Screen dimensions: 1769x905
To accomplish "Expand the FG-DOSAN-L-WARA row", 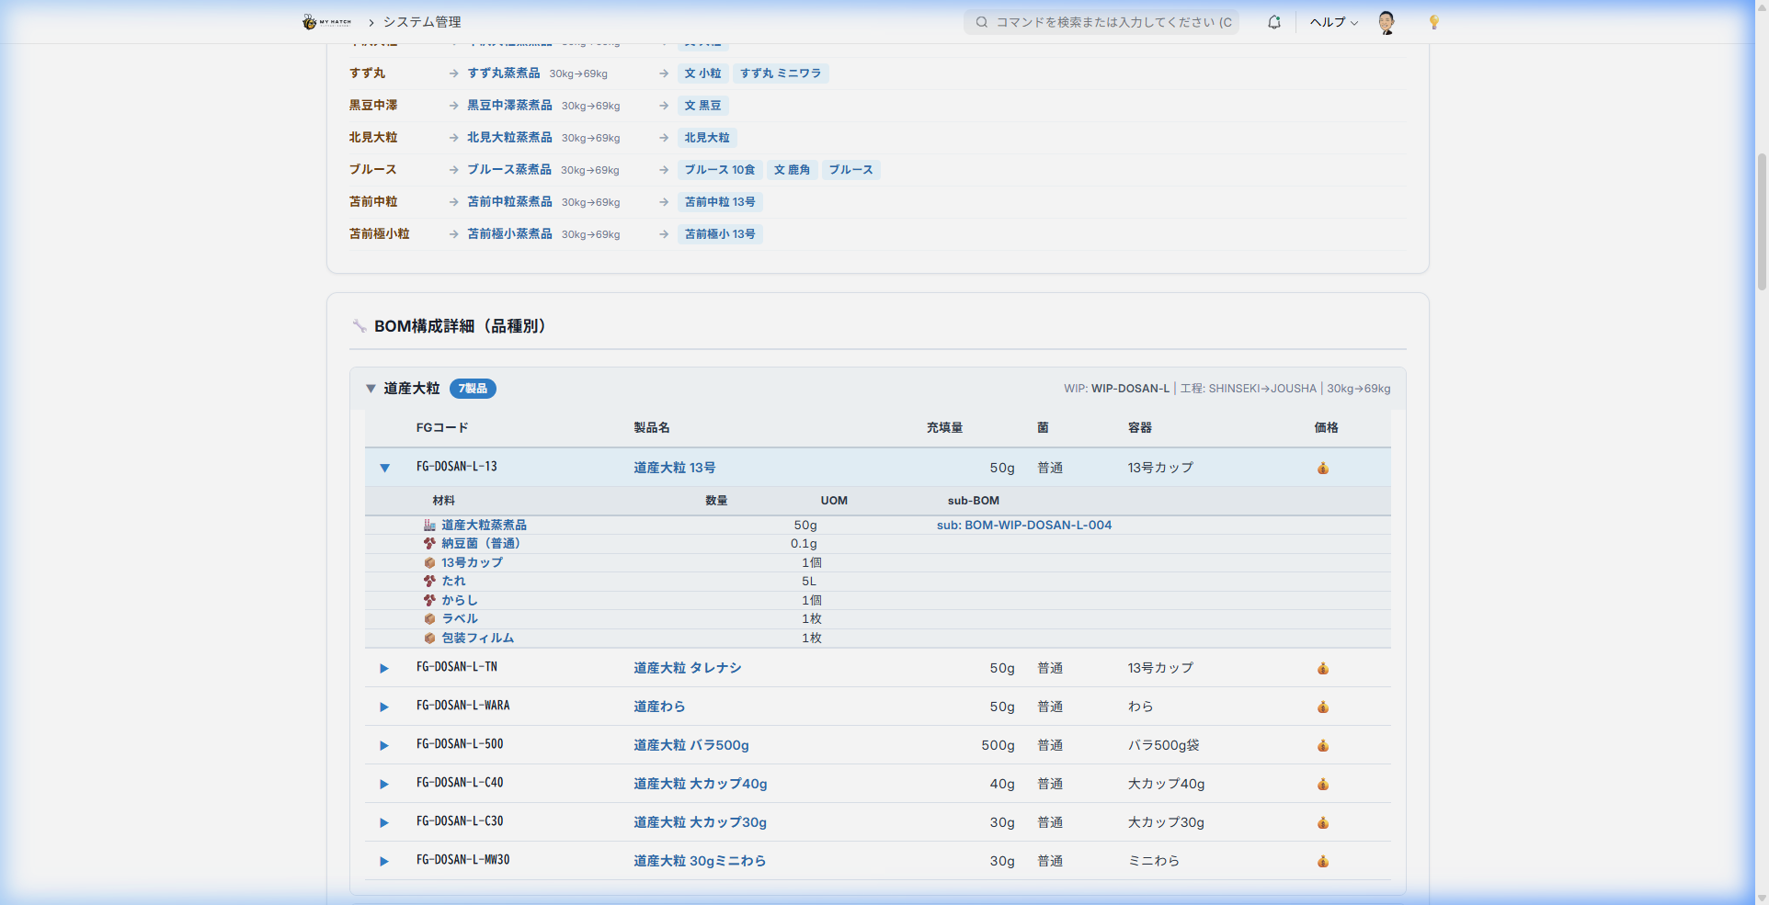I will [384, 707].
